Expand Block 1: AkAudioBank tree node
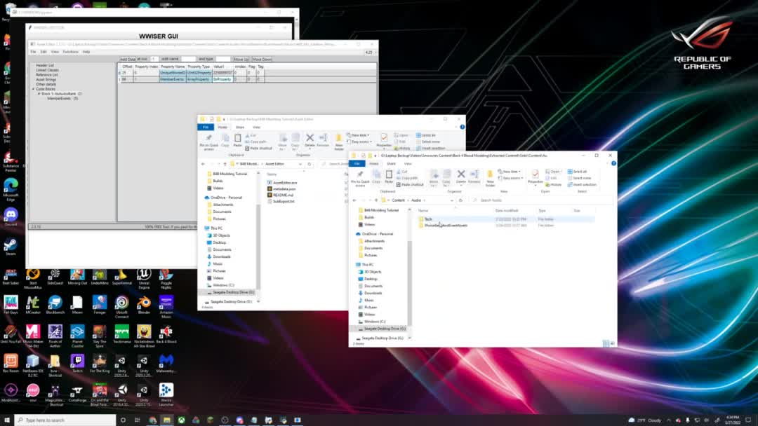This screenshot has height=426, width=758. [39, 93]
